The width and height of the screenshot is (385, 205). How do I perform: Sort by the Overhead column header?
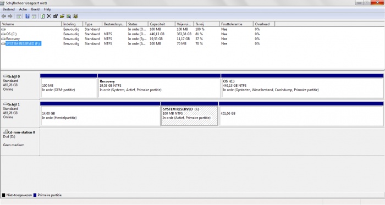coord(264,24)
